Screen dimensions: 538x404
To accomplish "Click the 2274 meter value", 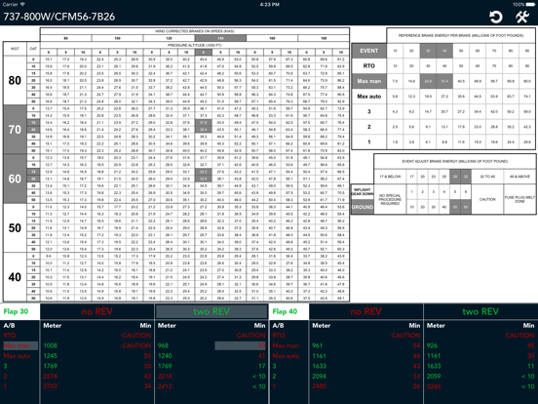I will [x=50, y=376].
